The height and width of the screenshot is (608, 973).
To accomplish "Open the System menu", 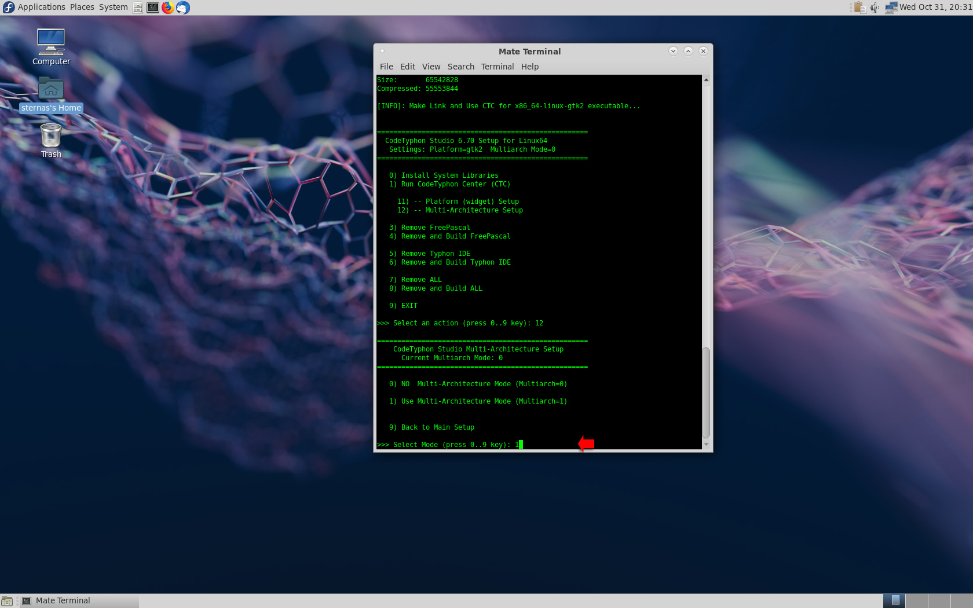I will (x=114, y=7).
